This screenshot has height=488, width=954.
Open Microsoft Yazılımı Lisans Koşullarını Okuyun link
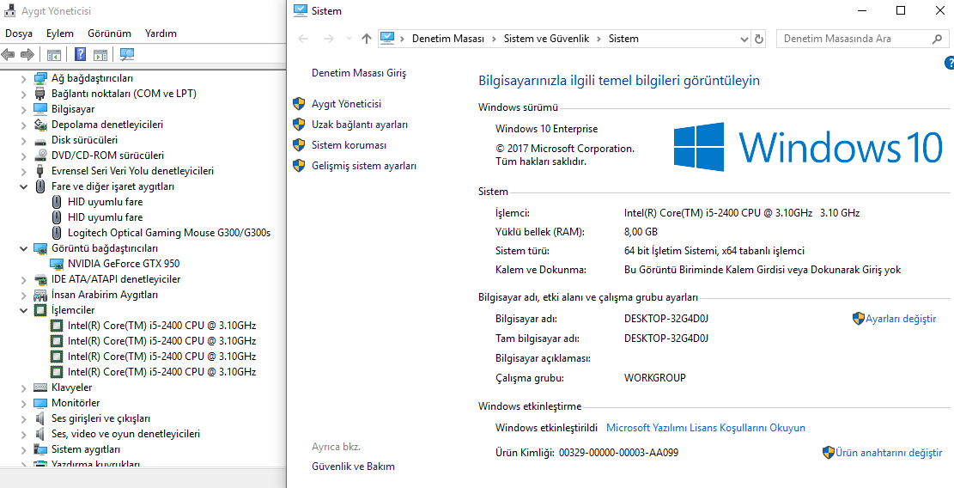(706, 428)
